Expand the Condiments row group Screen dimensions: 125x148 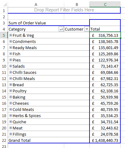point(10,41)
